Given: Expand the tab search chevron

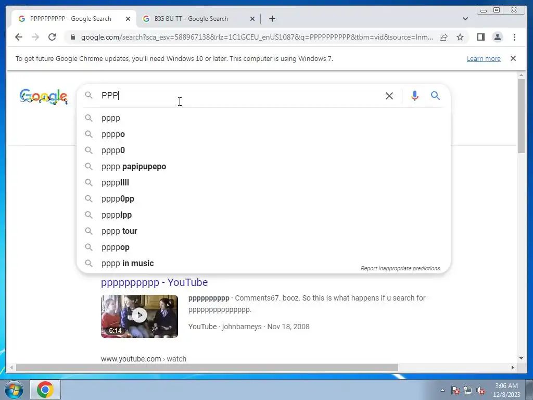Looking at the screenshot, I should coord(465,19).
